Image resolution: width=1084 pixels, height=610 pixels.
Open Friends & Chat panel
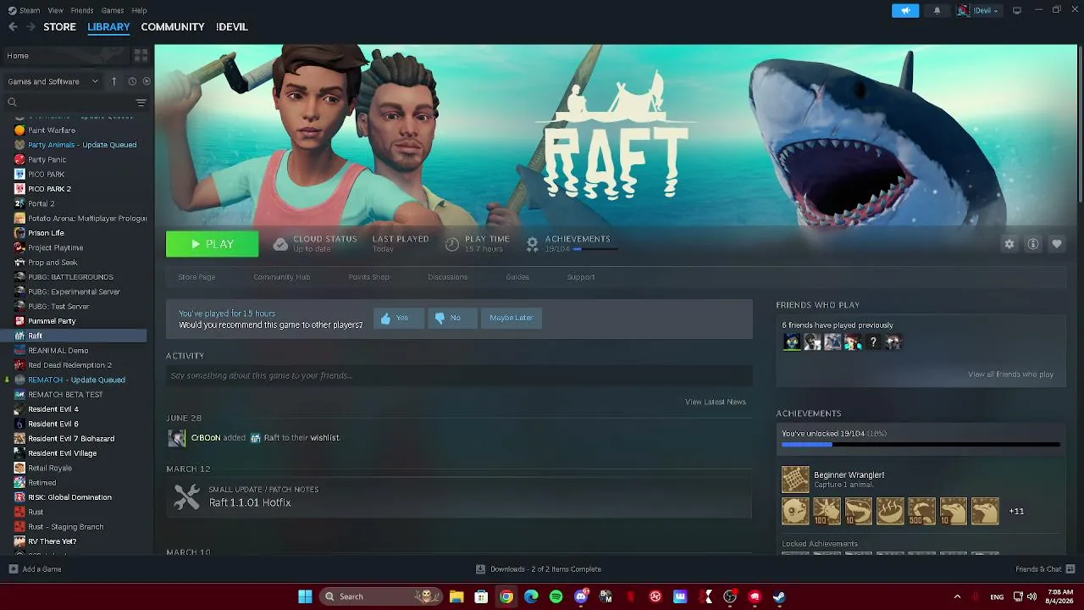coord(1045,569)
